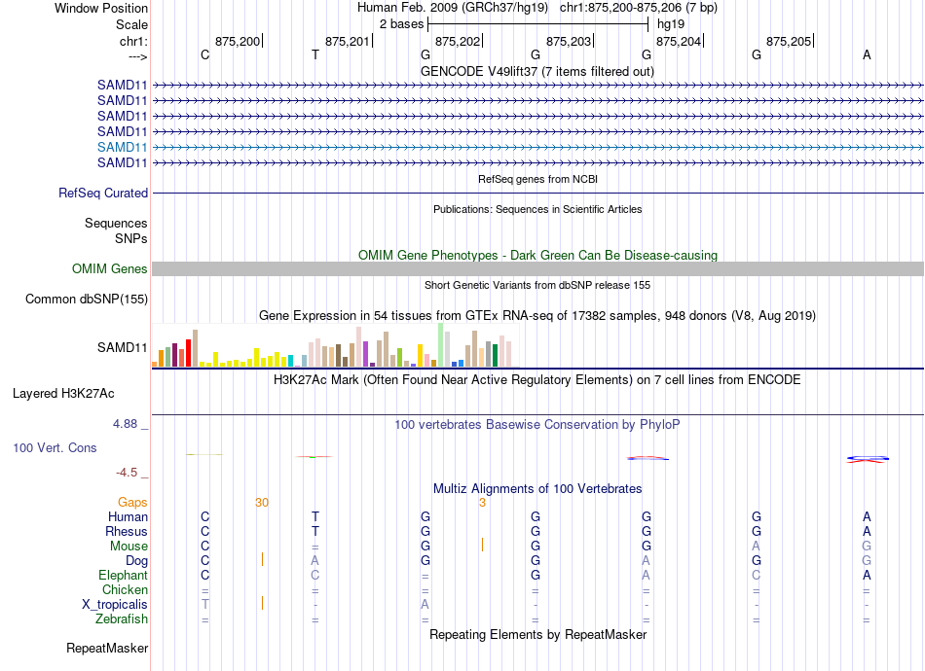
Task: Click the OMIM Gene Phenotypes green title
Action: click(537, 255)
